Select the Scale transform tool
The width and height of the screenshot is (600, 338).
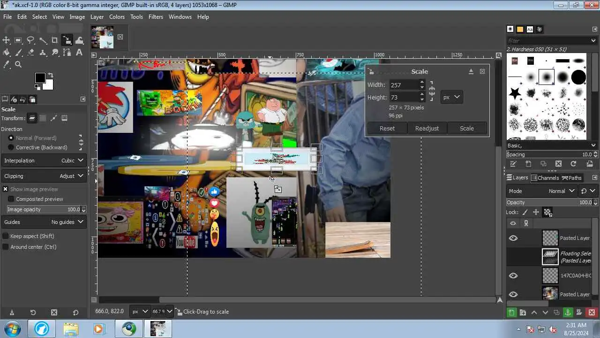(x=67, y=40)
